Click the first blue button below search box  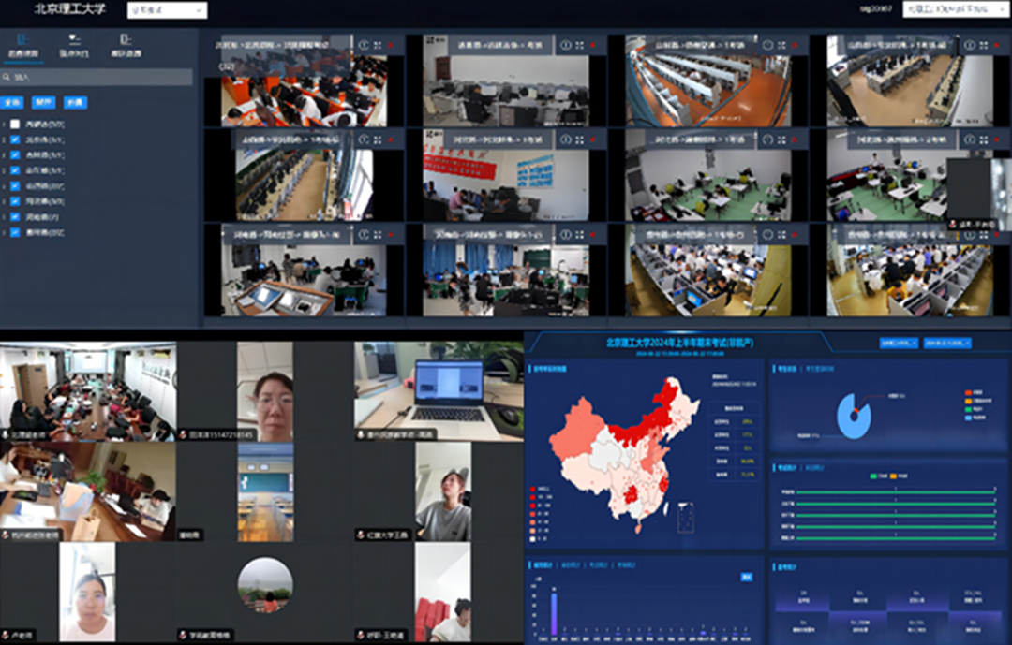tap(13, 102)
